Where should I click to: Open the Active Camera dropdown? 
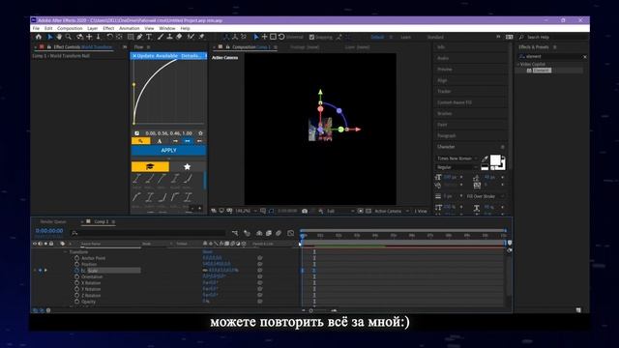click(x=391, y=211)
